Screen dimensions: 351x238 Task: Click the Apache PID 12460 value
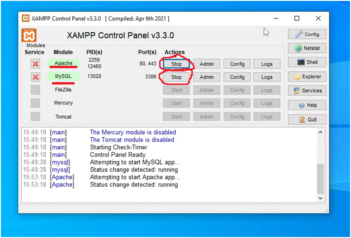pyautogui.click(x=94, y=67)
